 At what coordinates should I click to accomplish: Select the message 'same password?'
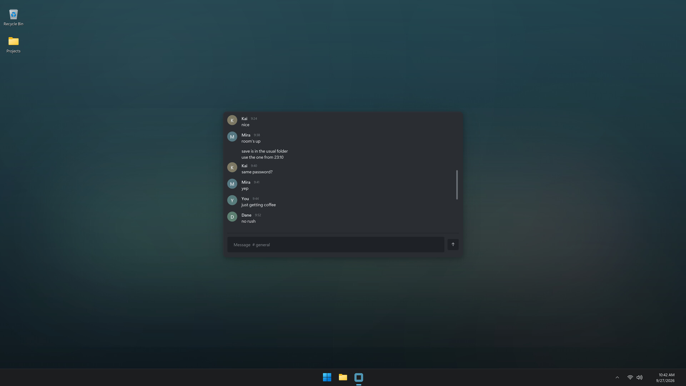click(x=257, y=172)
